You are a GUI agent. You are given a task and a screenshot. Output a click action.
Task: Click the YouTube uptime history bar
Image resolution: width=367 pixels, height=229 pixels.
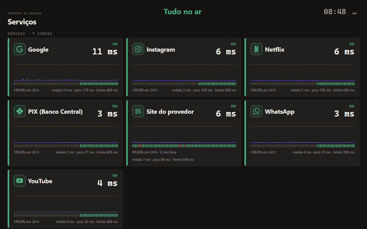66,215
